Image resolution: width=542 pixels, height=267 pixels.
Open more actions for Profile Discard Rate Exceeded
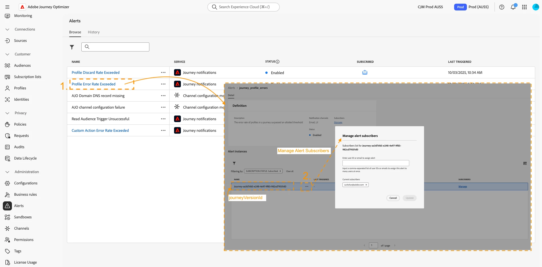pos(163,73)
